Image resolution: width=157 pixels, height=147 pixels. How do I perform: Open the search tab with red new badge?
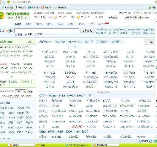[x=103, y=24]
